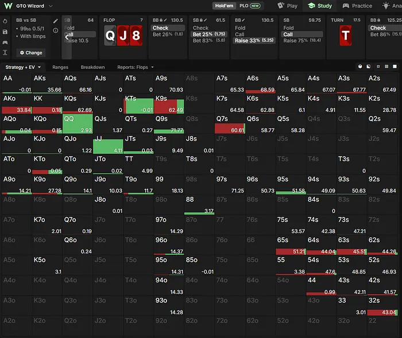Click the green QQ hand cell

tap(78, 124)
